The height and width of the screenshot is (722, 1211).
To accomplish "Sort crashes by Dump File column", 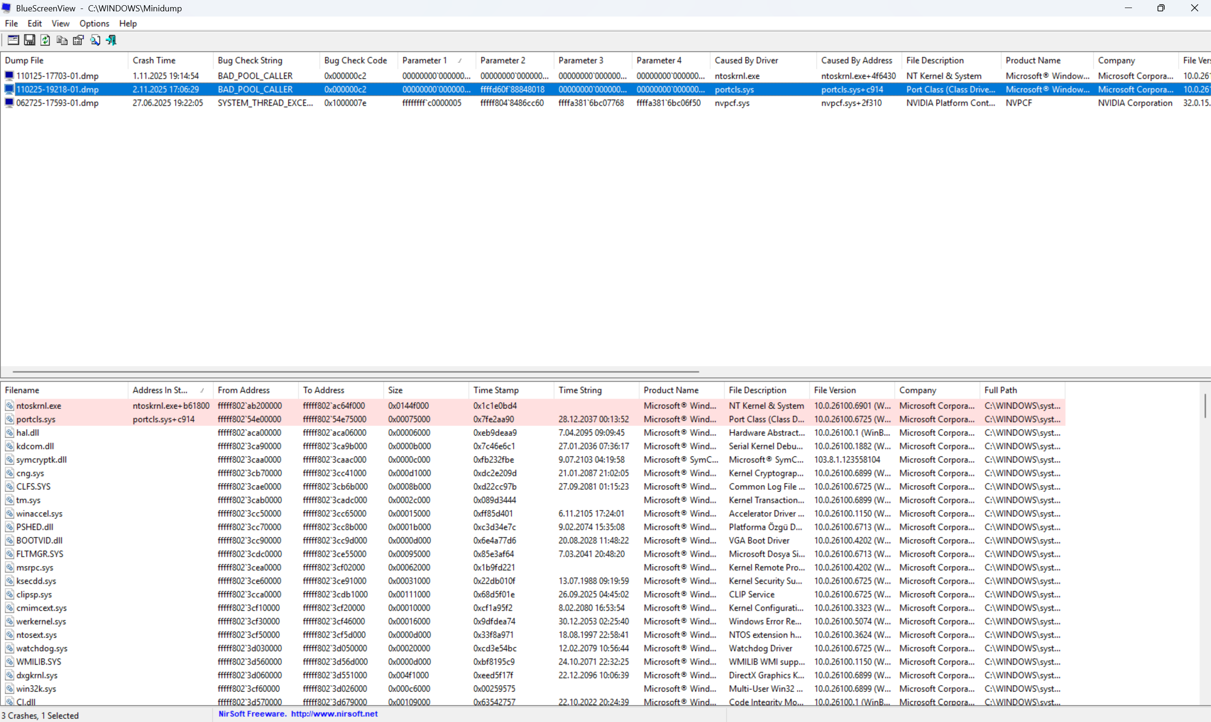I will [x=64, y=61].
